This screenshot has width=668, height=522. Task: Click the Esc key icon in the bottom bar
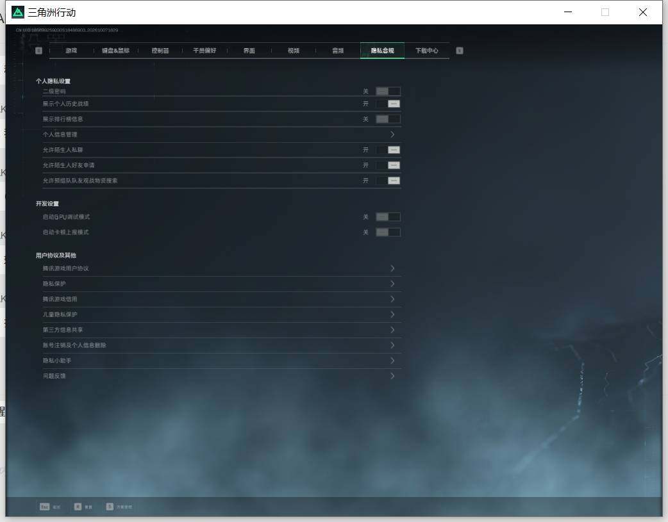(44, 507)
